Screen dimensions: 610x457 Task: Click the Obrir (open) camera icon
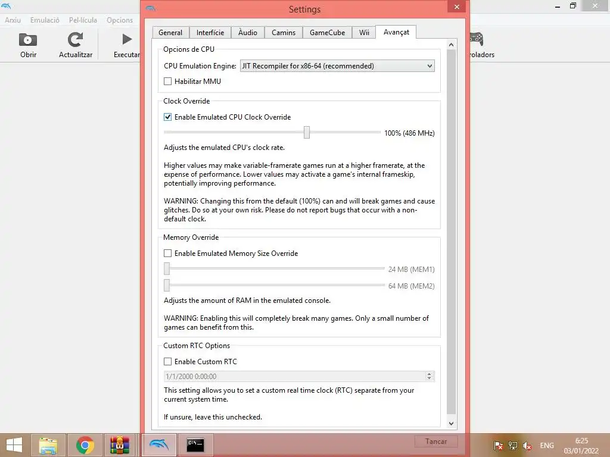28,40
